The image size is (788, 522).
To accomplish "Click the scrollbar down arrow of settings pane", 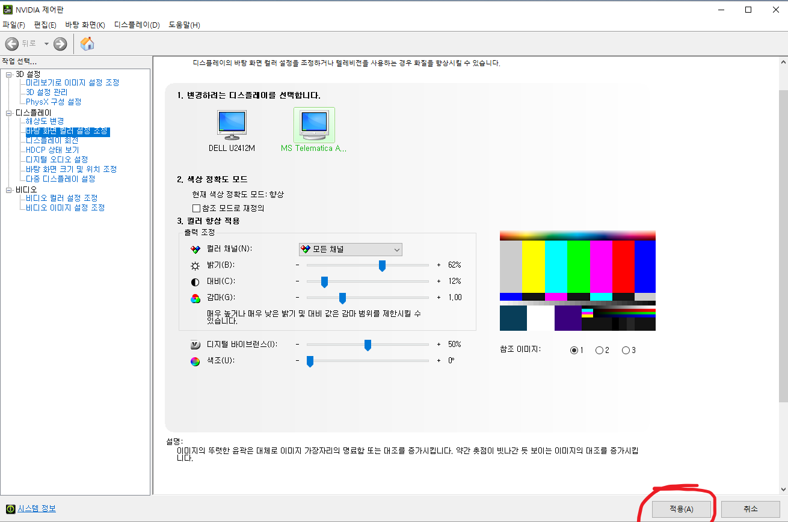I will tap(783, 489).
